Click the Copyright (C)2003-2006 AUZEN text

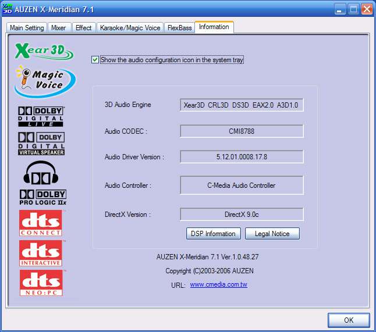point(210,271)
